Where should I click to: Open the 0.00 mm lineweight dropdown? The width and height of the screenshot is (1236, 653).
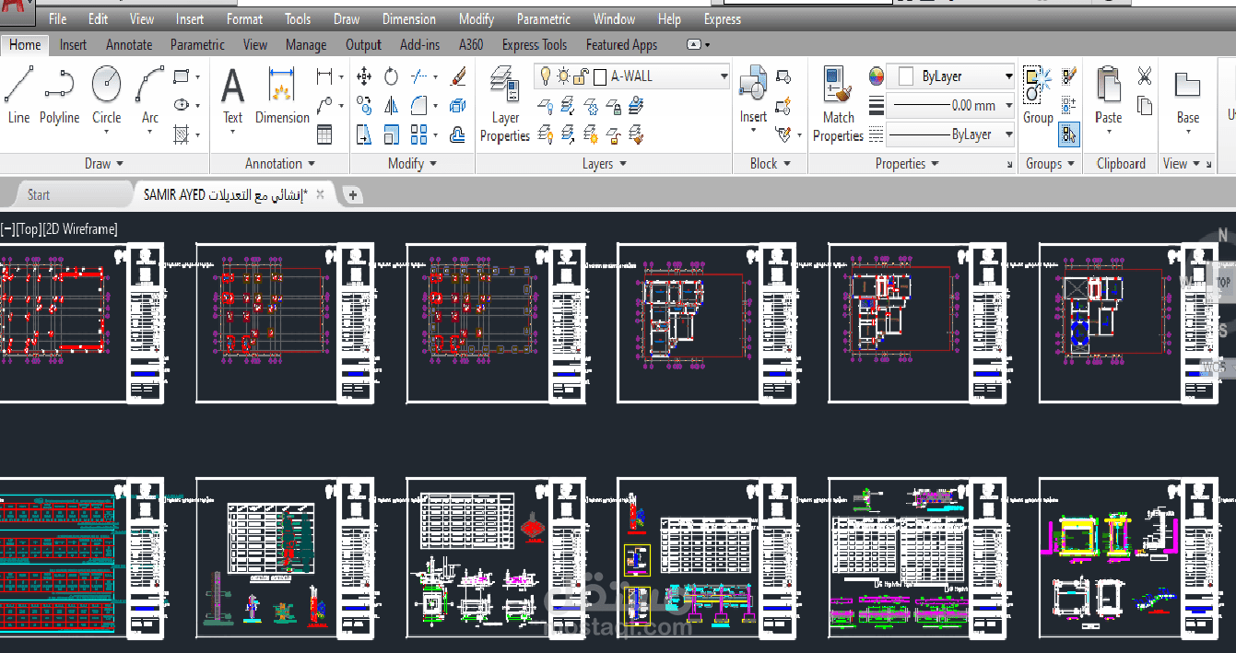click(1008, 105)
